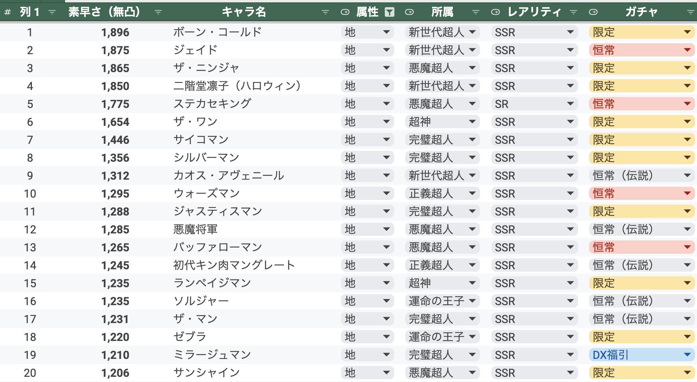697x382 pixels.
Task: Click dropdown-type chip icon beside ガチャ header
Action: point(593,12)
